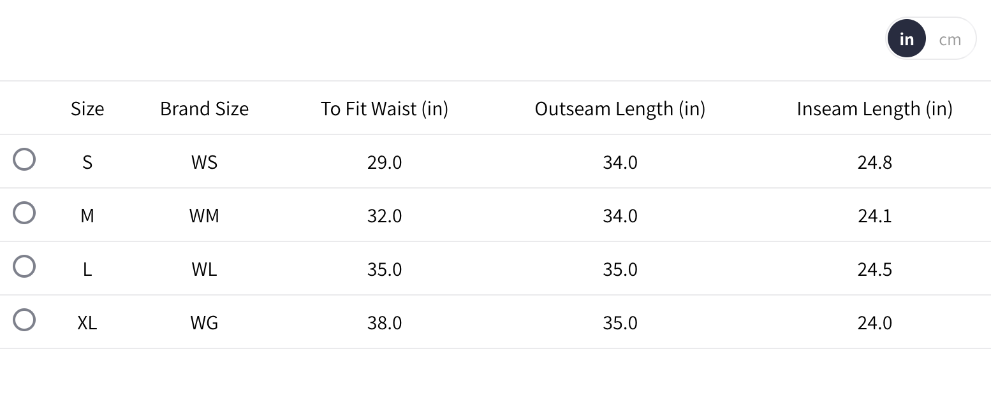Click the To Fit Waist column header

pos(385,109)
